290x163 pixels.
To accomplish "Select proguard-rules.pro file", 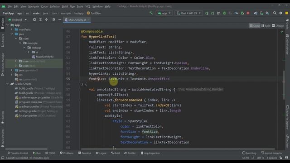I will pyautogui.click(x=30, y=102).
